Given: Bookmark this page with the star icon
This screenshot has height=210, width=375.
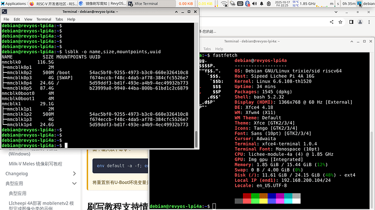Looking at the screenshot, I should (x=340, y=22).
